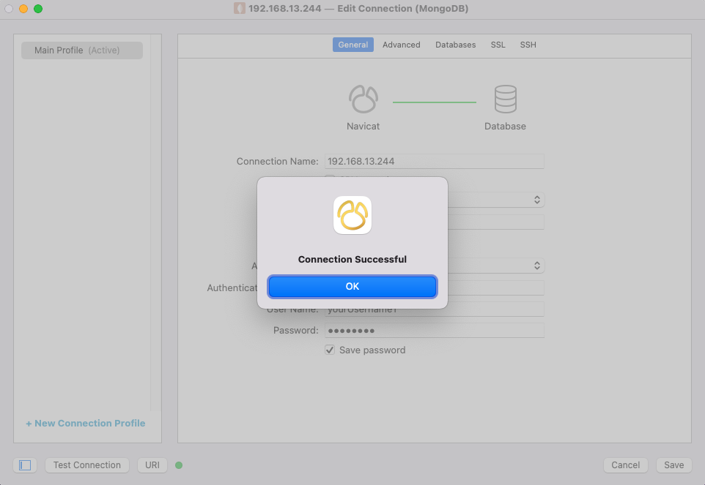Screen dimensions: 705x485
Task: Open the SSL tab
Action: pos(498,45)
